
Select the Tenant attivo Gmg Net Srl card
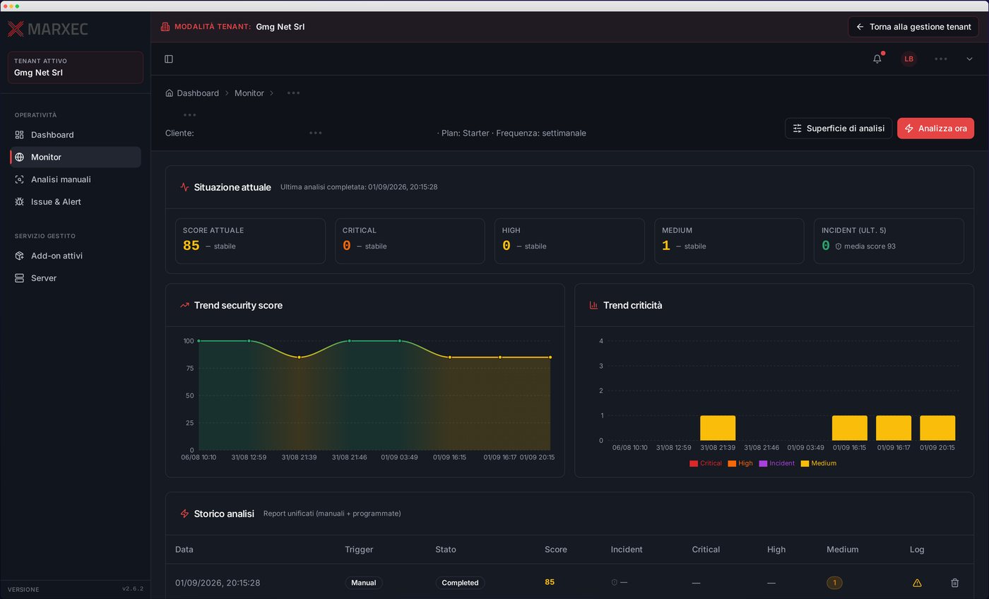[75, 67]
